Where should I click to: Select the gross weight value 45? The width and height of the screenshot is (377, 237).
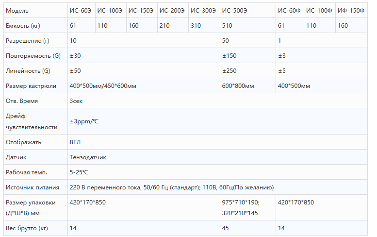pyautogui.click(x=226, y=227)
